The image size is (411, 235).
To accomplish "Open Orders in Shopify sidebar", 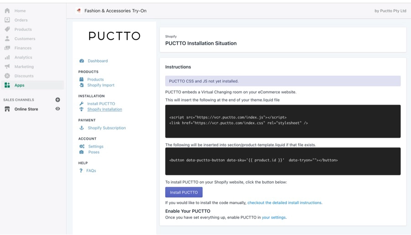I will [21, 20].
